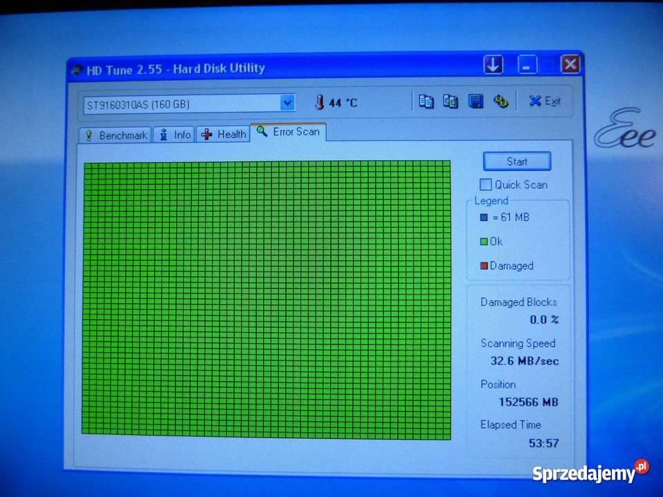663x497 pixels.
Task: Select the Error Scan tab
Action: pos(288,131)
